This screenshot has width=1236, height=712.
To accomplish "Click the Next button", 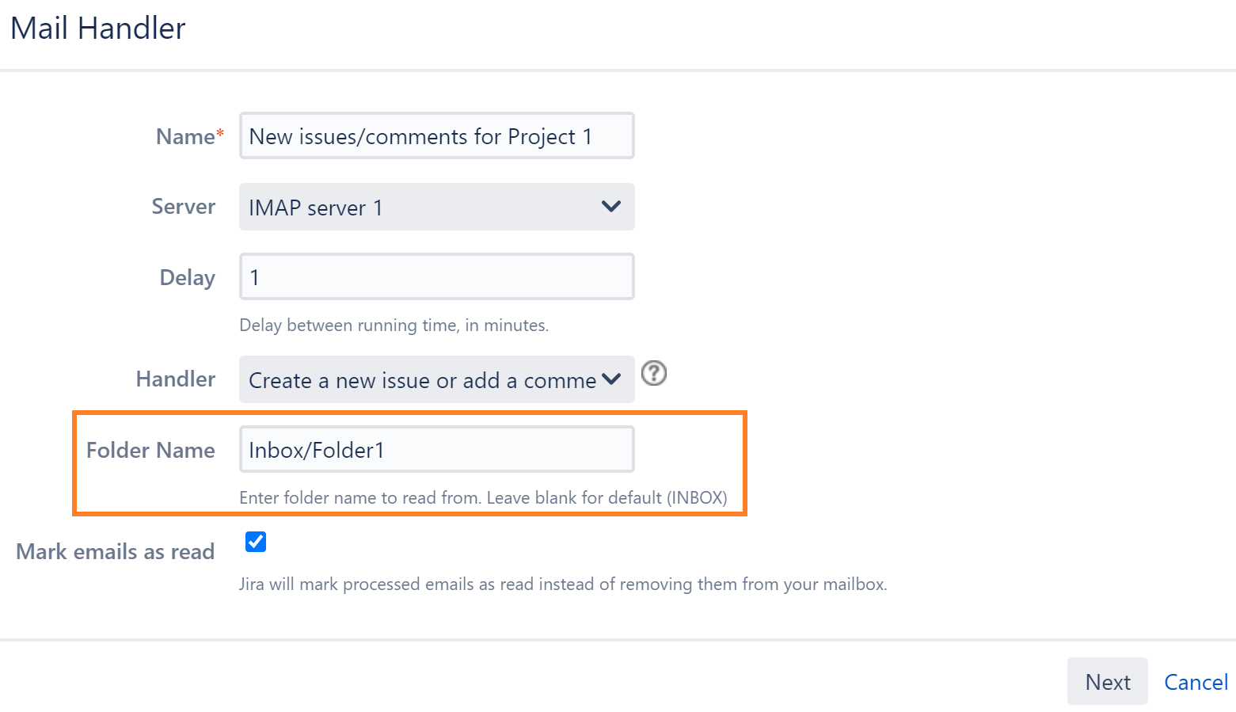I will [1107, 681].
